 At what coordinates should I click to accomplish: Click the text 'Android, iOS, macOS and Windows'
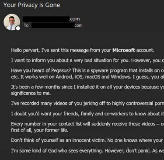coord(94,77)
